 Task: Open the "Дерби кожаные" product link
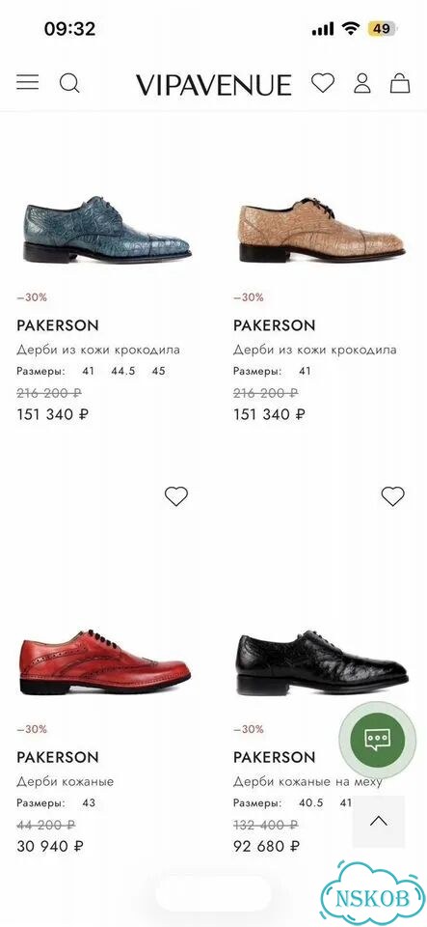coord(65,781)
